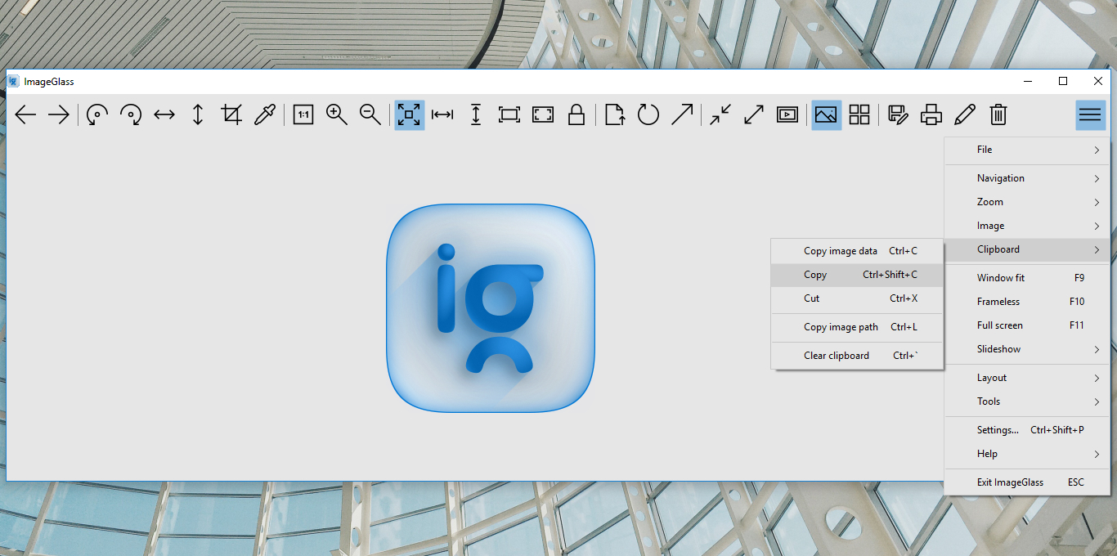Toggle checkerboard background grid icon
Image resolution: width=1117 pixels, height=556 pixels.
point(859,115)
